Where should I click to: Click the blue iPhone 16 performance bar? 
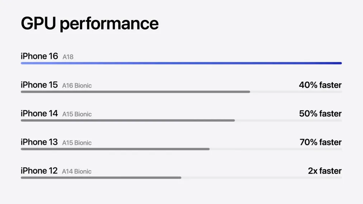coord(181,63)
